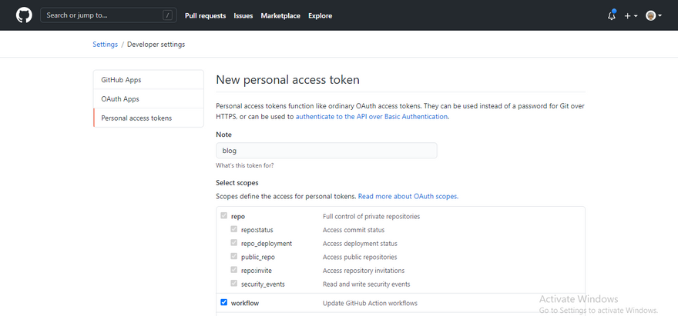Focus the 'Search or jump to' box
This screenshot has width=678, height=316.
point(100,15)
